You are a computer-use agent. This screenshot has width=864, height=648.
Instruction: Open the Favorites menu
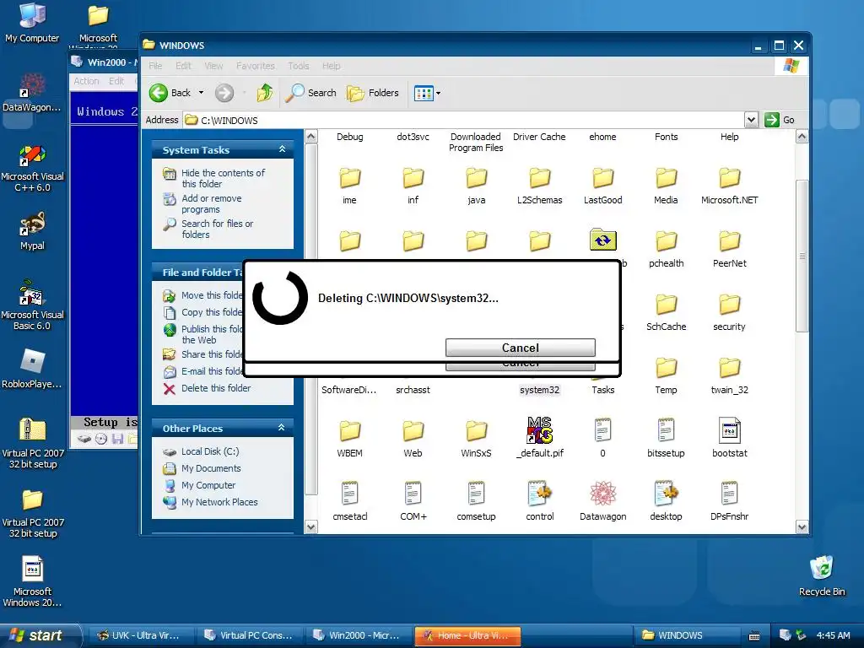[255, 66]
